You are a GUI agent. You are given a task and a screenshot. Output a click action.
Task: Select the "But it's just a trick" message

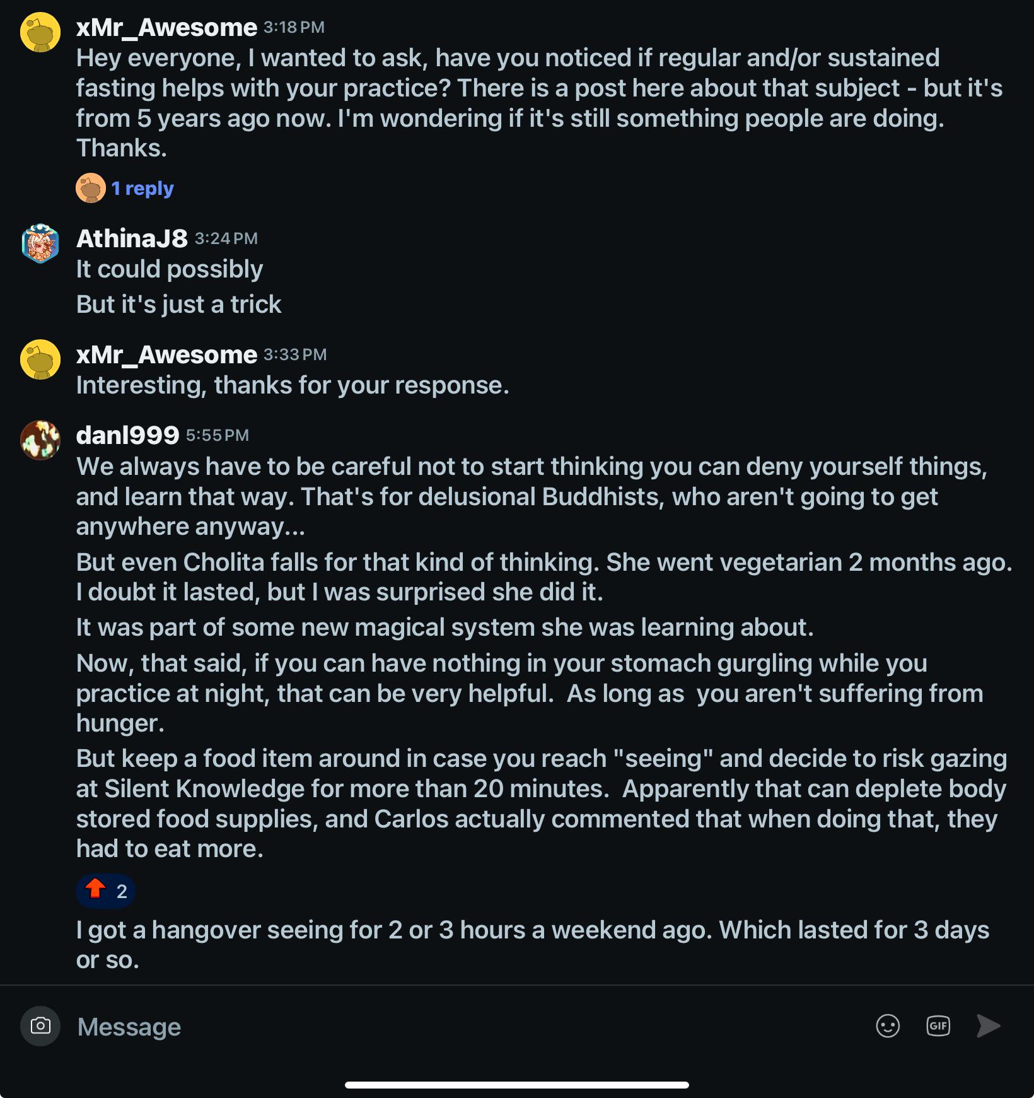coord(178,305)
